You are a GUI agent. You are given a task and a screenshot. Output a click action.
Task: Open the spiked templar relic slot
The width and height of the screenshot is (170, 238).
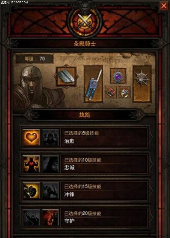click(x=142, y=84)
